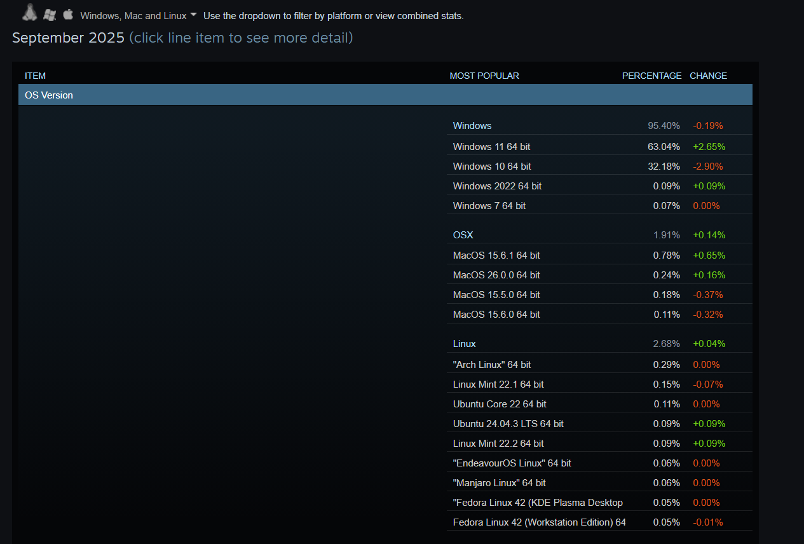Select the Windows category row
The image size is (804, 544).
tap(599, 126)
